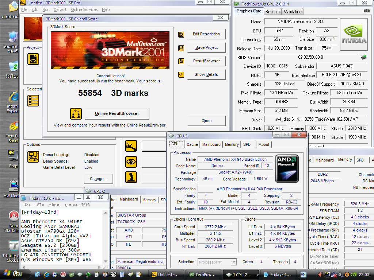Open the Default menu in 3DMark
Viewport: 374px width, 280px height.
[60, 9]
